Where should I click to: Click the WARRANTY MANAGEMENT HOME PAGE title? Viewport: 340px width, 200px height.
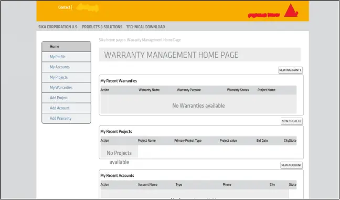[x=171, y=55]
